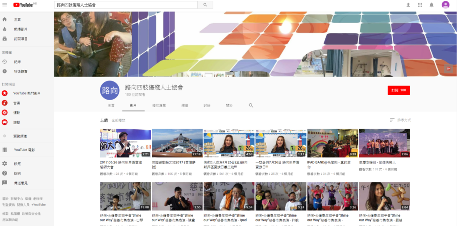Switch to the 播放清單 tab
The height and width of the screenshot is (226, 457).
tap(159, 105)
